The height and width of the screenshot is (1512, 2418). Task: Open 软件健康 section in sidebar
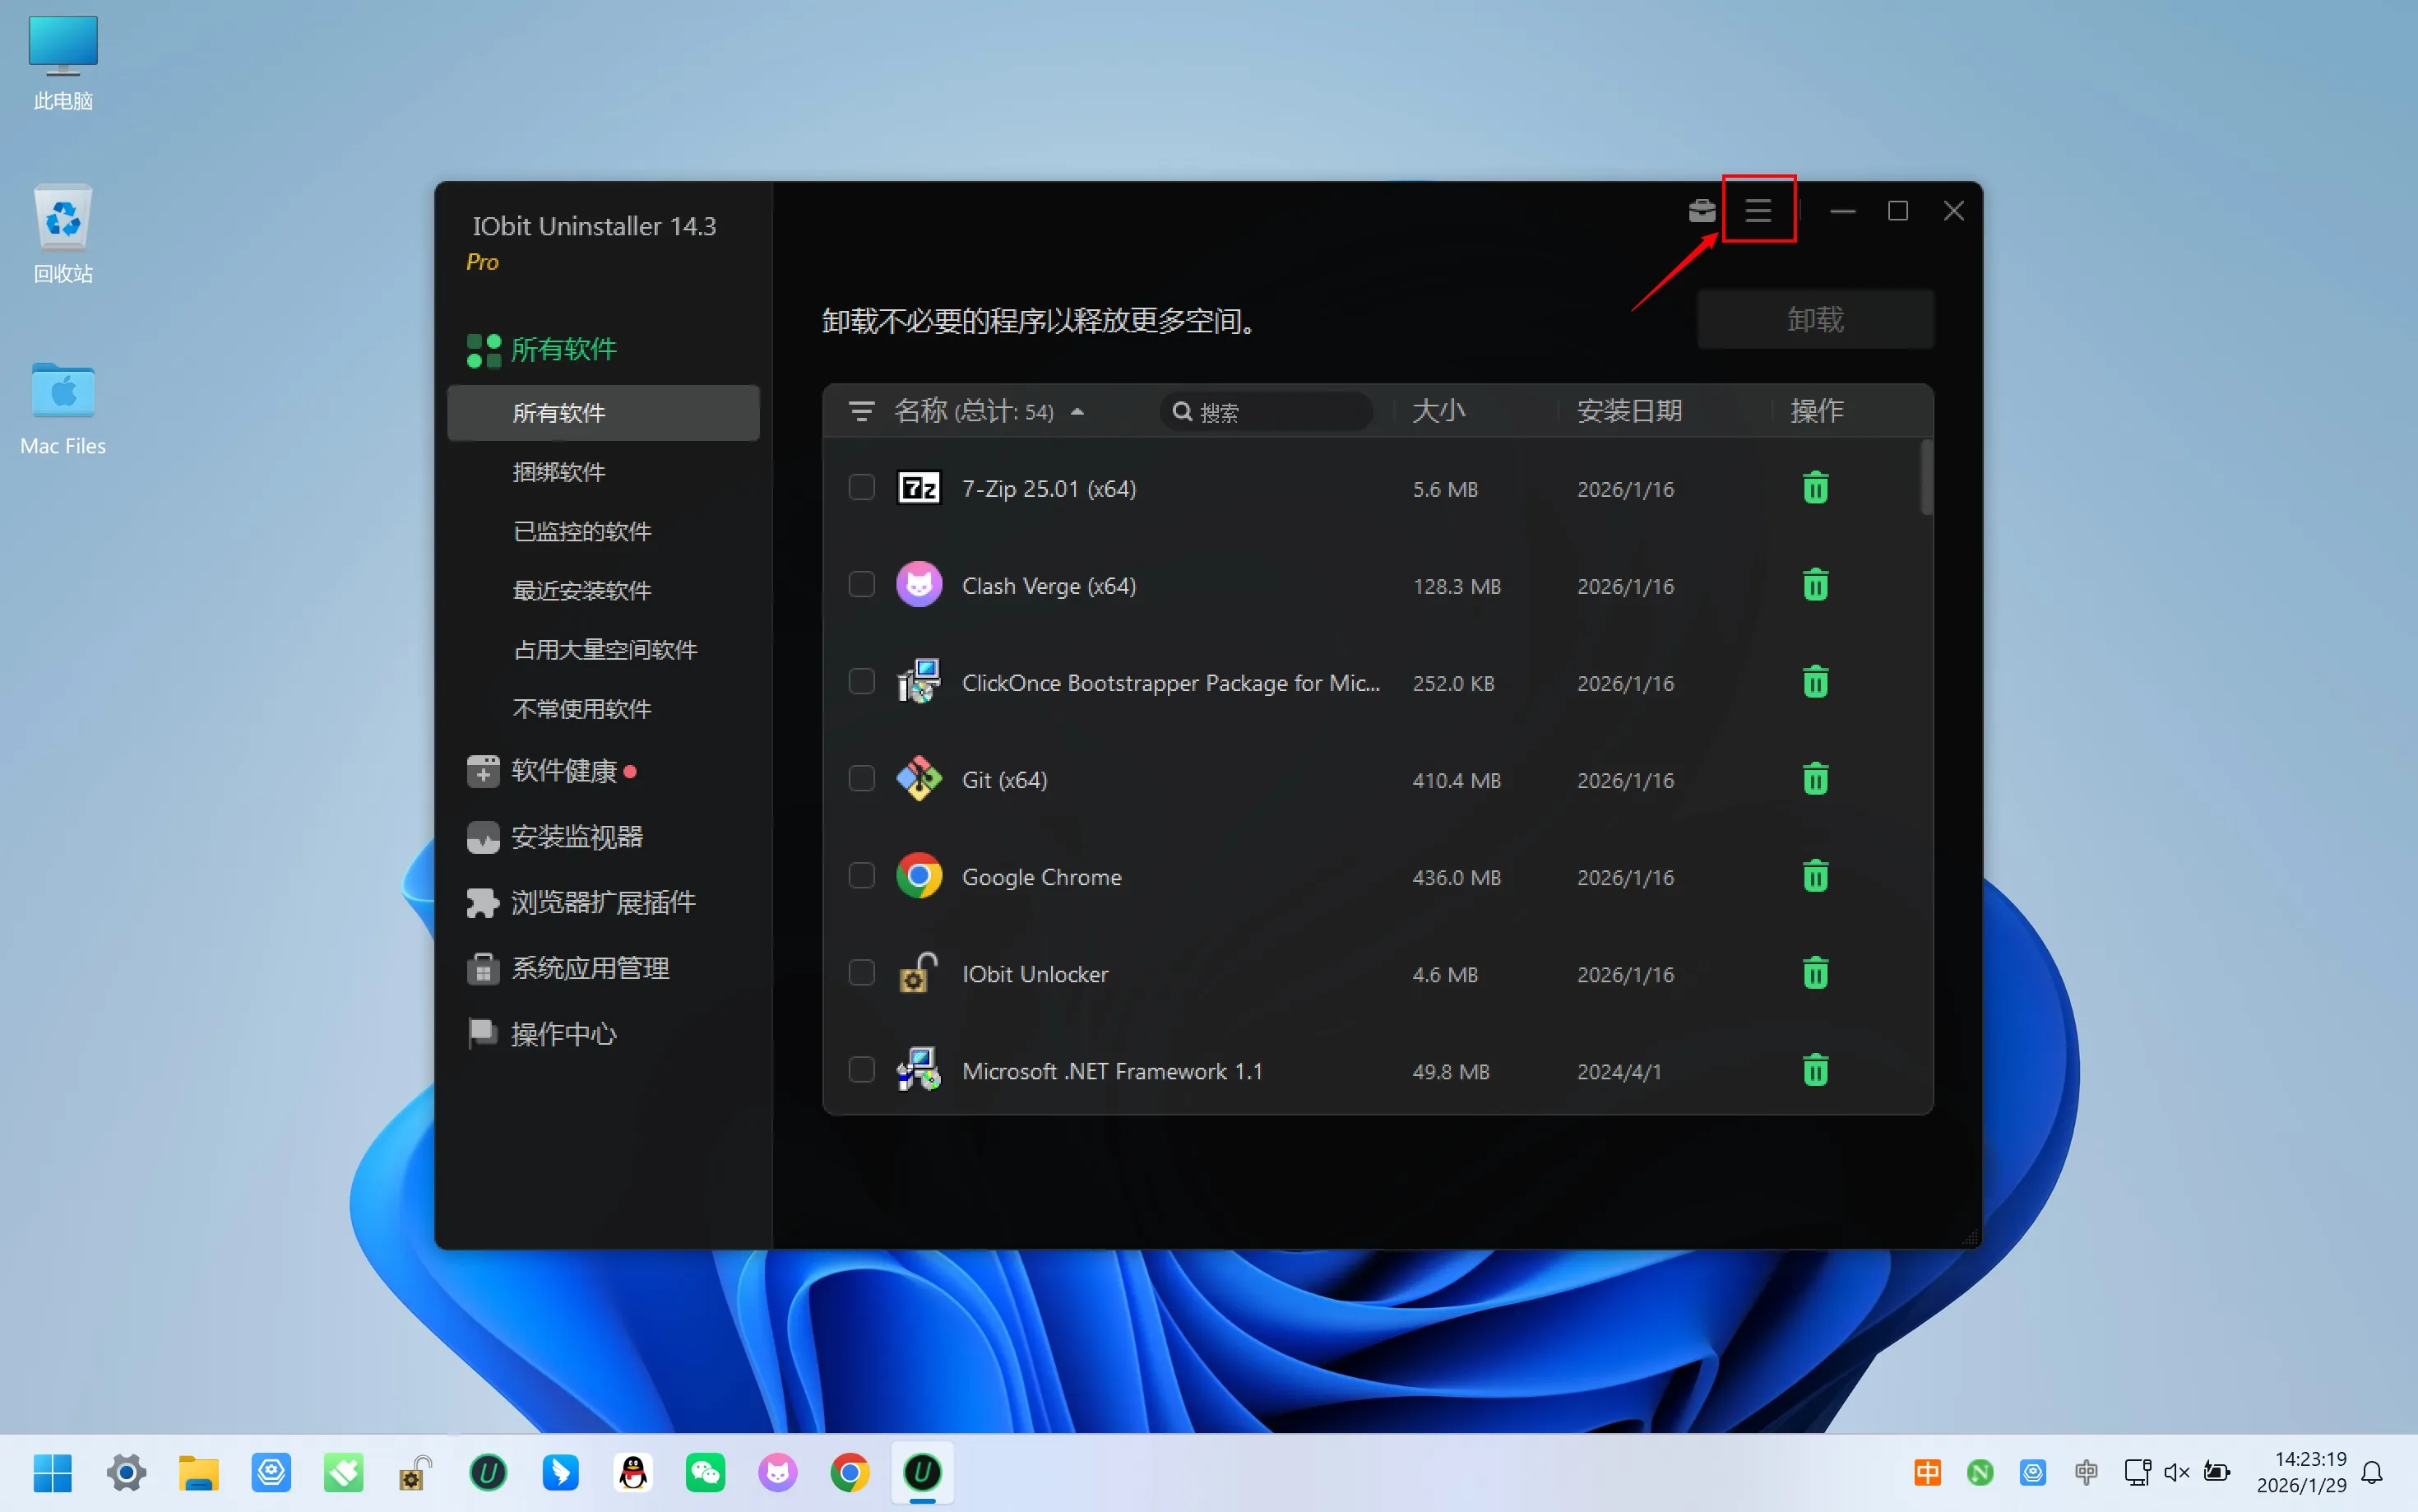coord(563,771)
